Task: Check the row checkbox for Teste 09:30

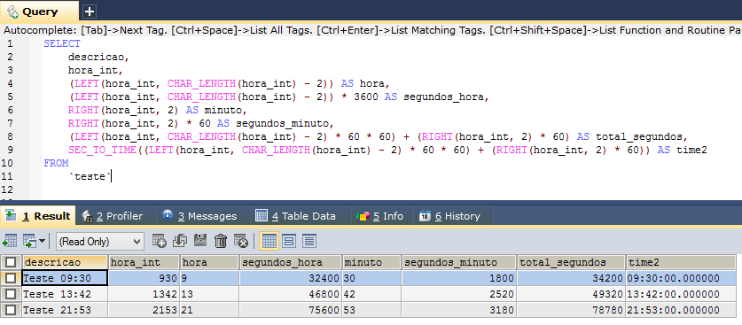Action: (x=11, y=278)
